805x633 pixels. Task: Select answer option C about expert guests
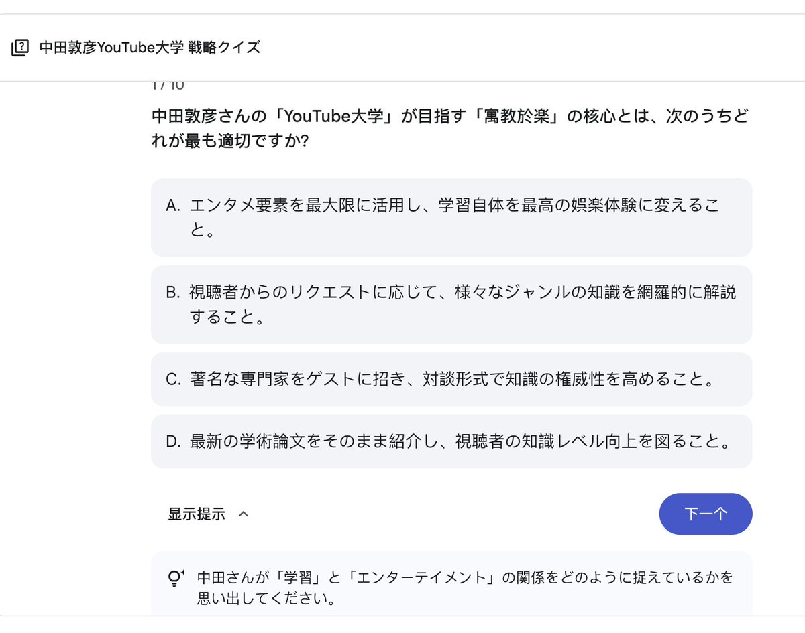(x=452, y=379)
